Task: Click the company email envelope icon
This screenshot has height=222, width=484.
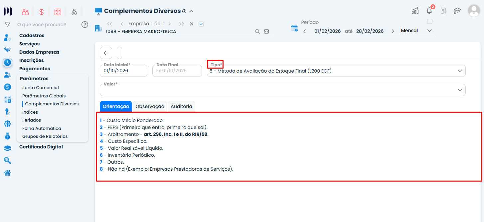Action: [266, 31]
